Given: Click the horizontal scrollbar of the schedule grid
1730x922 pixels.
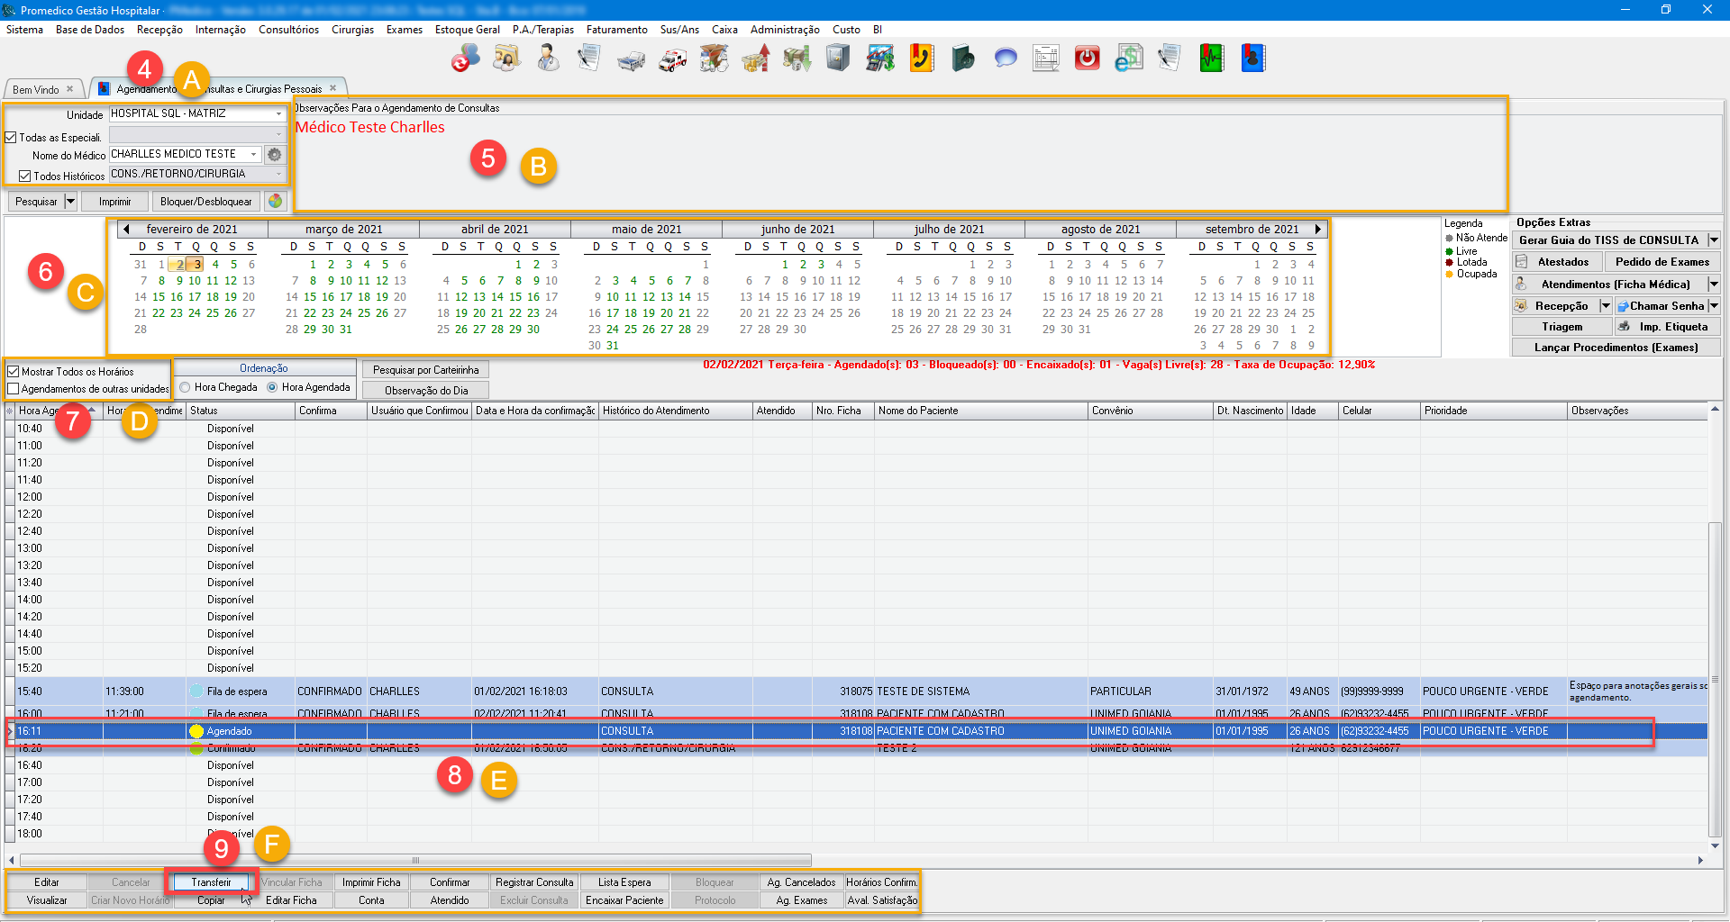Looking at the screenshot, I should click(x=415, y=860).
